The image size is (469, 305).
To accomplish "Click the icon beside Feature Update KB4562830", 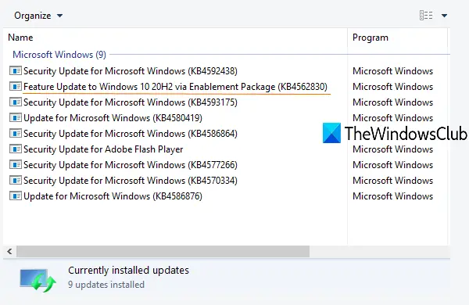I will [x=16, y=87].
